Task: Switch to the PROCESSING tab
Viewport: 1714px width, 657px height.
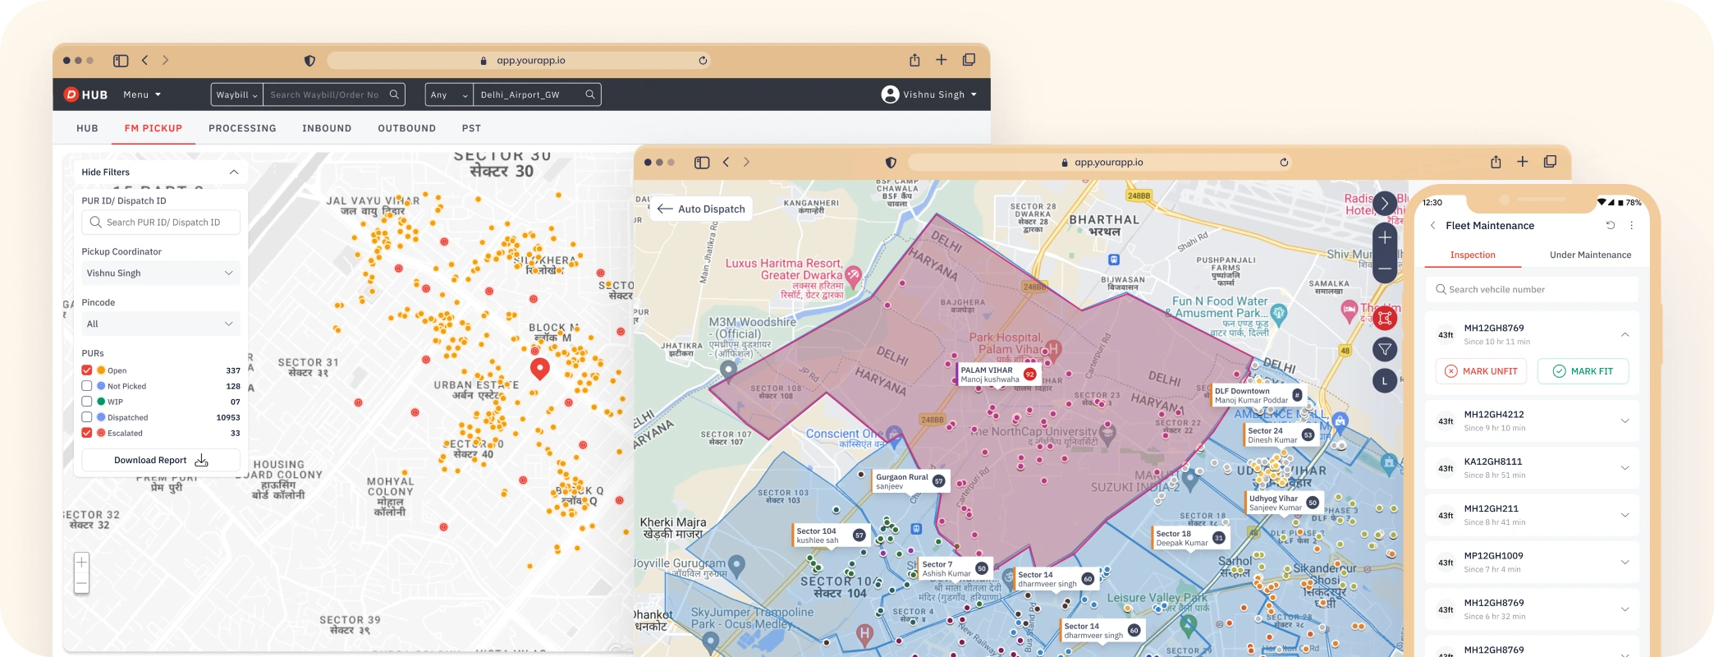Action: pyautogui.click(x=242, y=128)
